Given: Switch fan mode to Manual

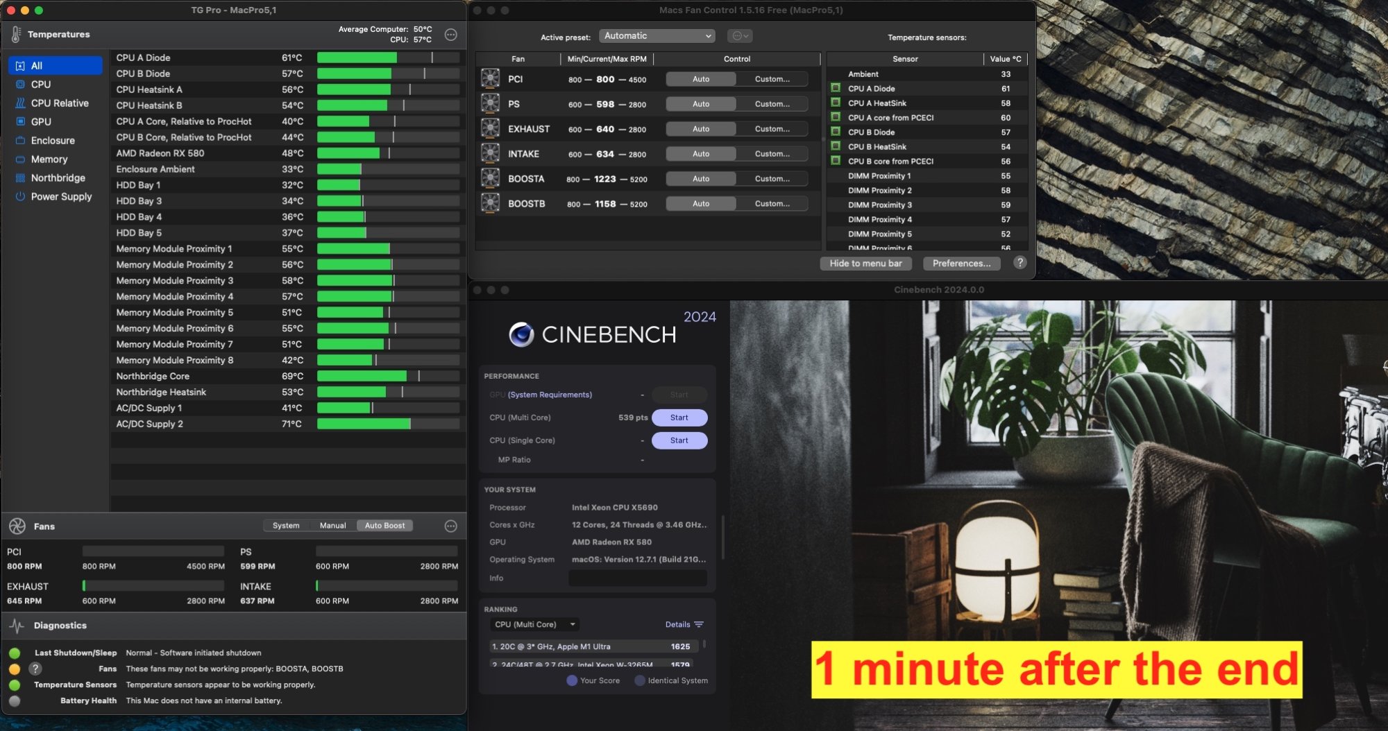Looking at the screenshot, I should click(x=332, y=526).
